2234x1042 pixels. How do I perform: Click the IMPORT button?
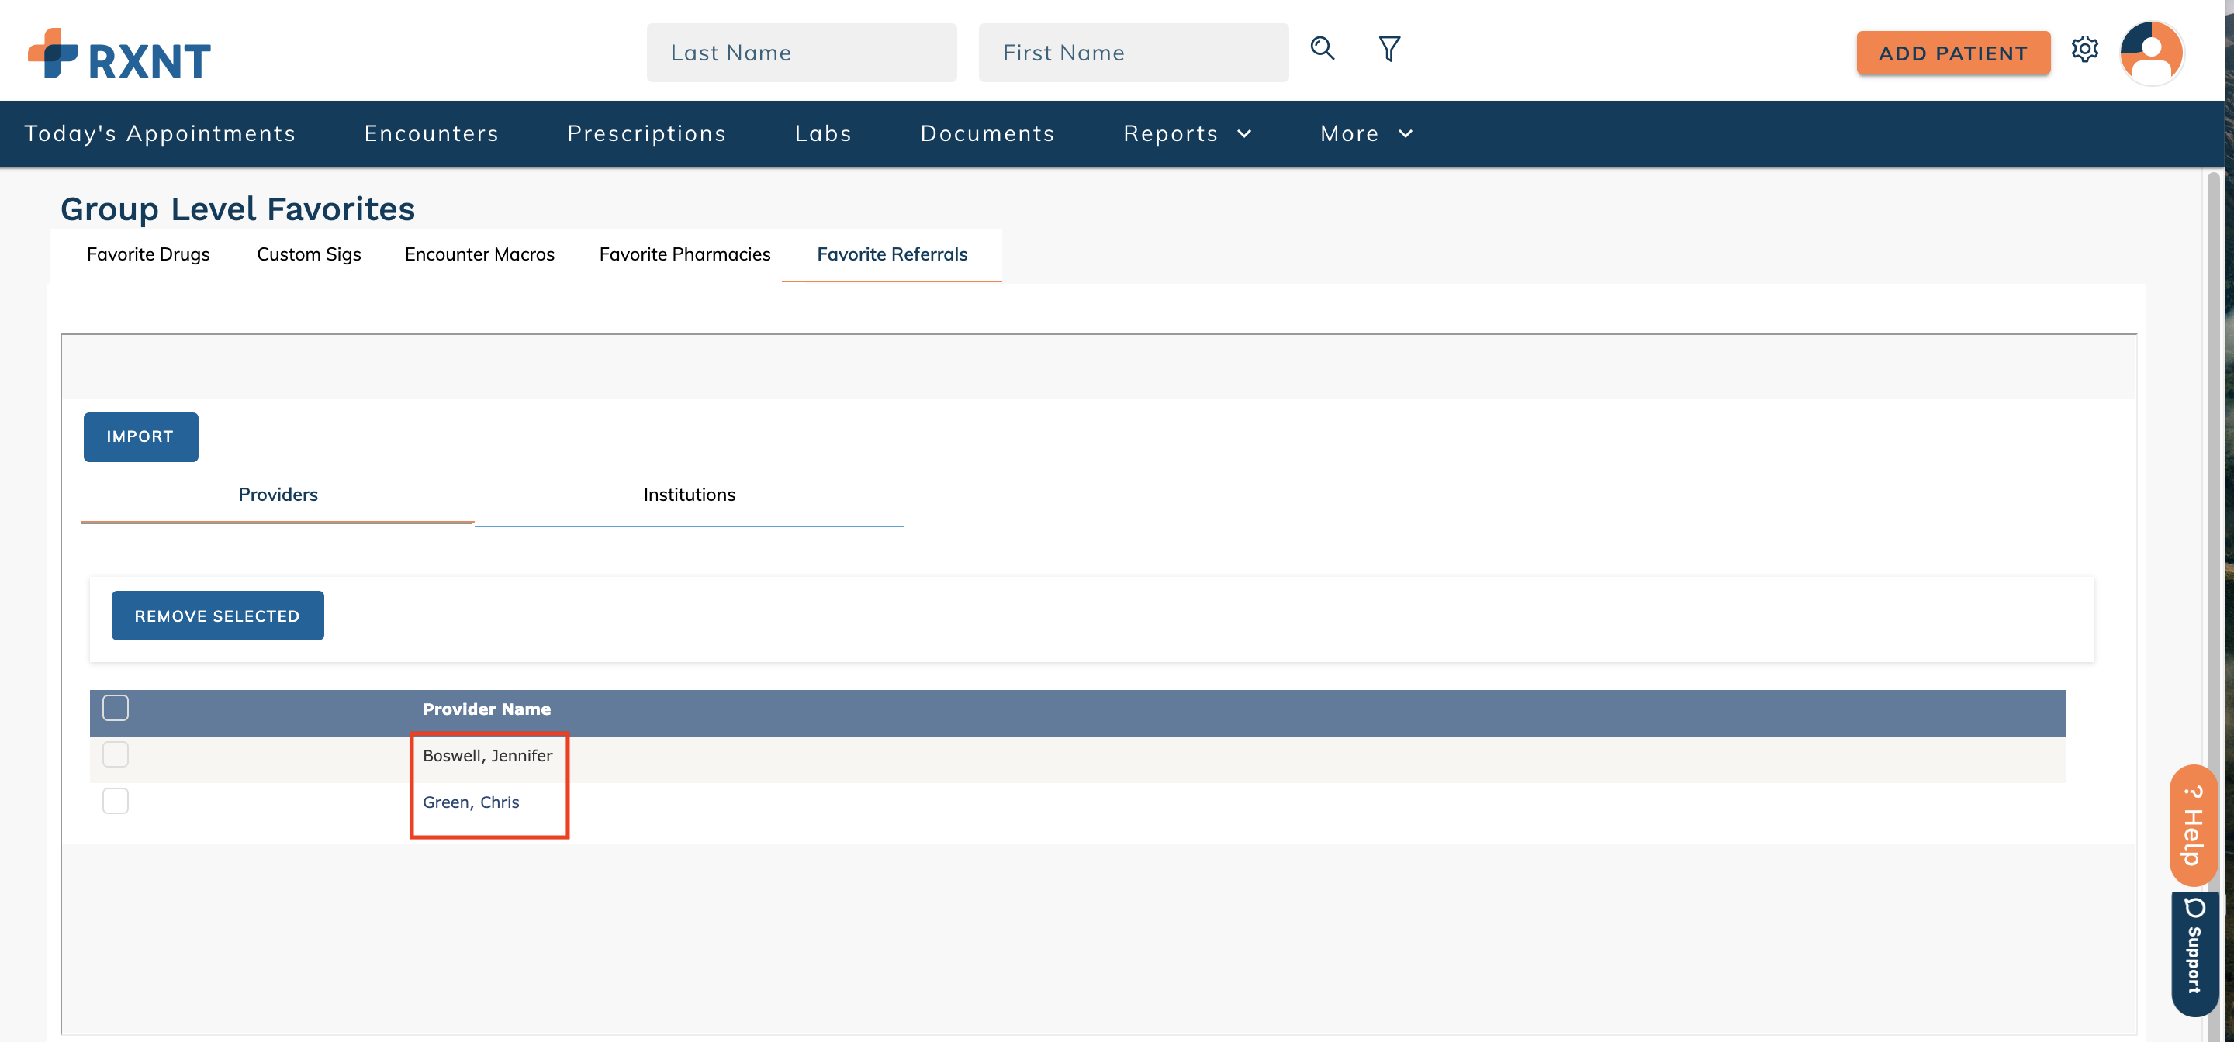(140, 436)
